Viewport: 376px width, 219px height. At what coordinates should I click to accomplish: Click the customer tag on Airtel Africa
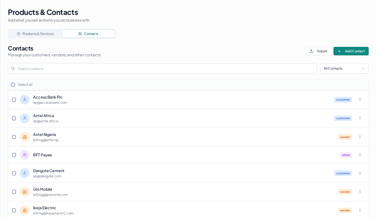(x=343, y=118)
